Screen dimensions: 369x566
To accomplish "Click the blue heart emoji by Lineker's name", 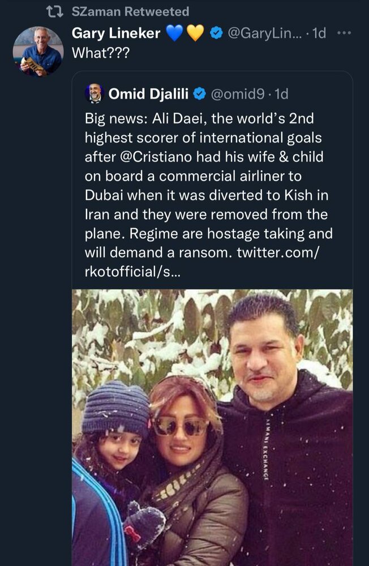I will (x=174, y=34).
